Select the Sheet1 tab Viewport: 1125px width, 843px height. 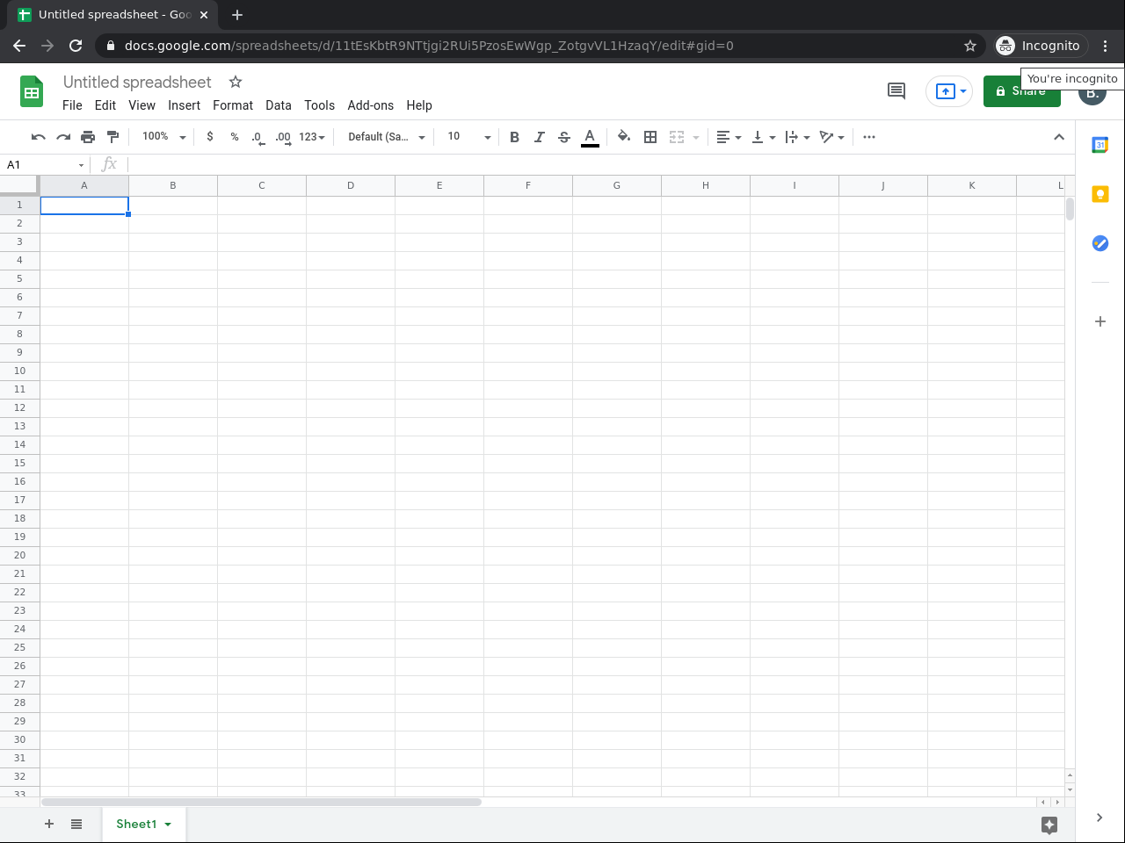(143, 824)
